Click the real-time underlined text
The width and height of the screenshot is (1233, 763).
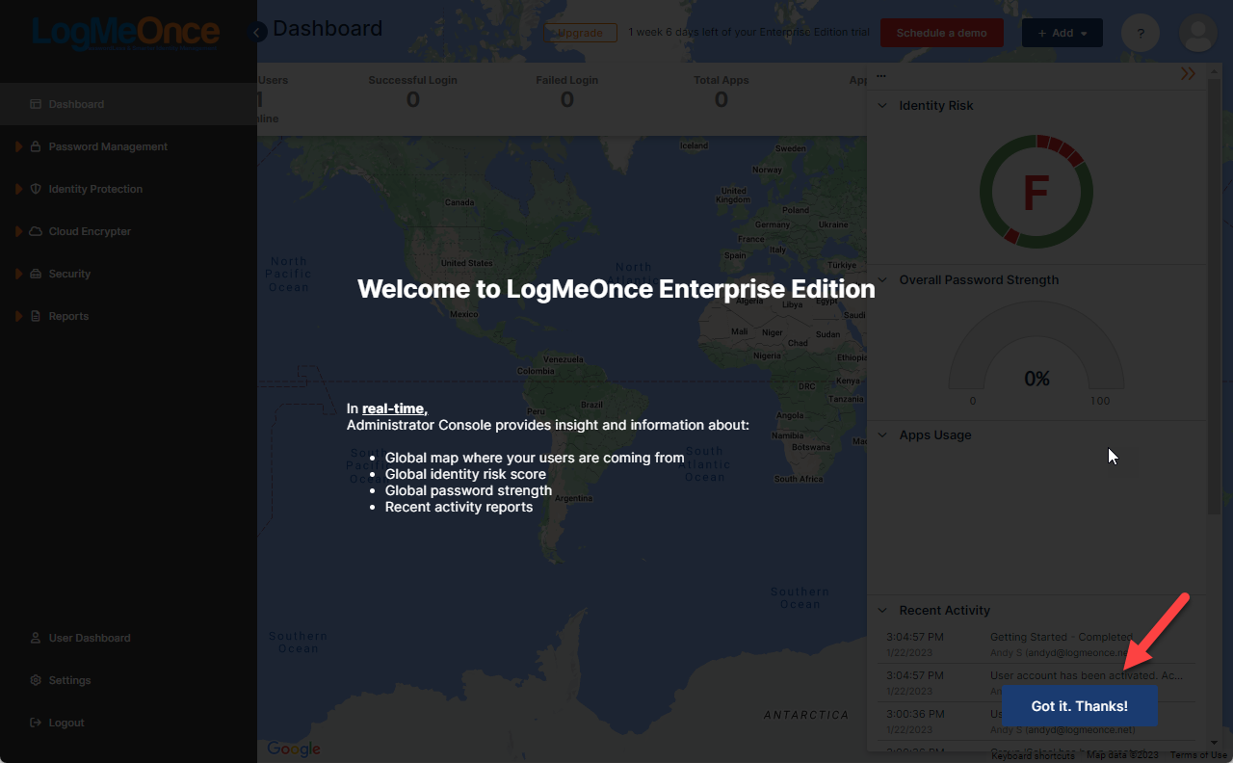pyautogui.click(x=393, y=408)
